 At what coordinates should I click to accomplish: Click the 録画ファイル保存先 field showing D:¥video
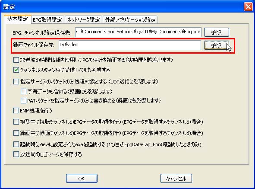pos(130,45)
